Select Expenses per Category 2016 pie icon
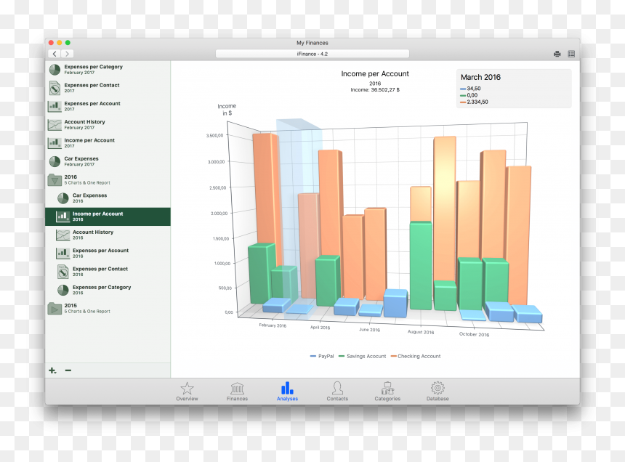 click(x=63, y=290)
